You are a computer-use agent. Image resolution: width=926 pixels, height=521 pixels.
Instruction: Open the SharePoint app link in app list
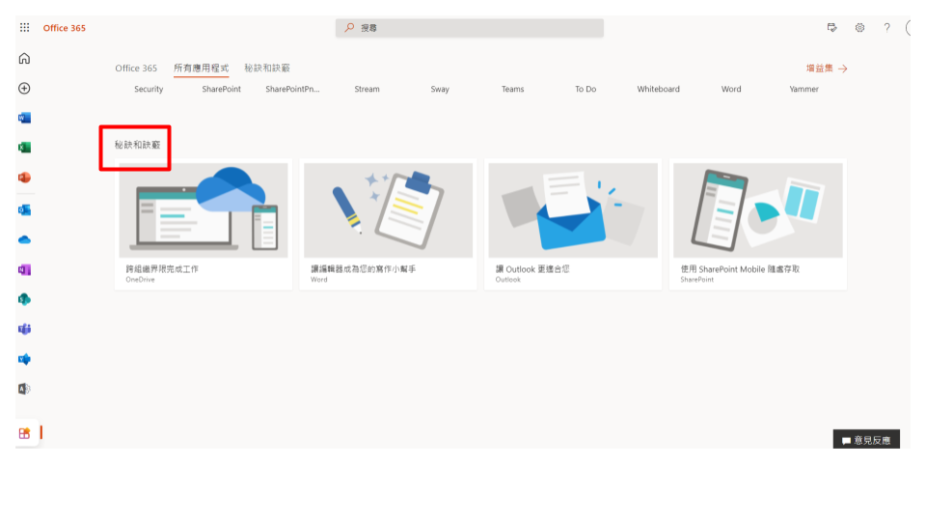point(222,89)
